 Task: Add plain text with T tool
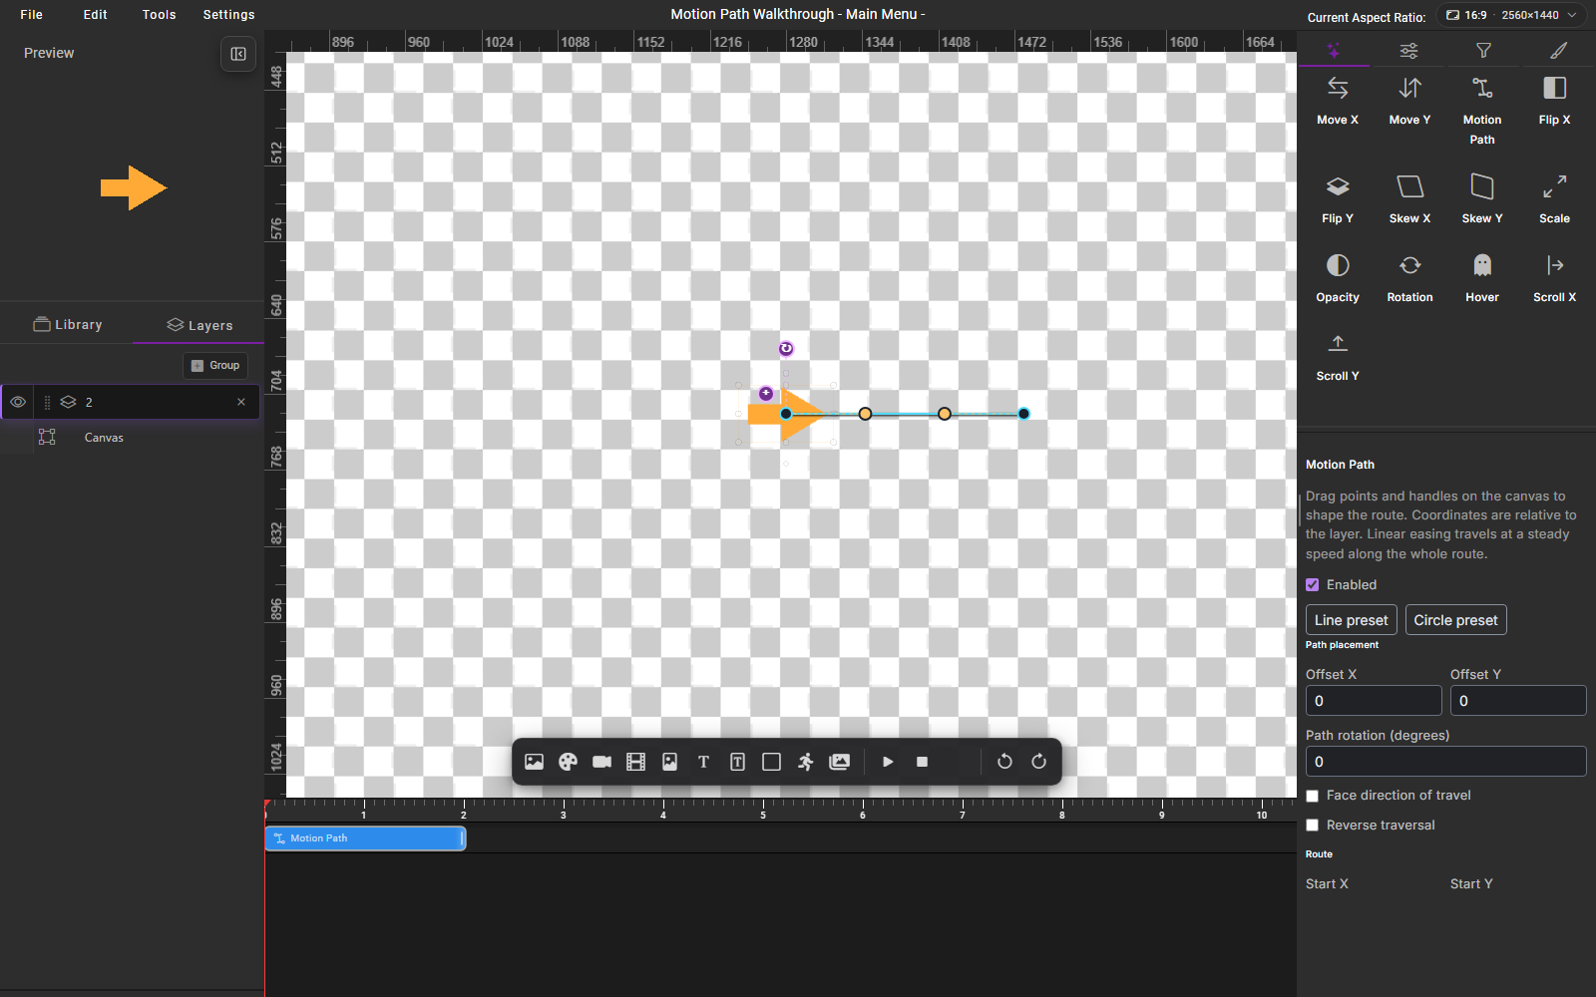[703, 762]
